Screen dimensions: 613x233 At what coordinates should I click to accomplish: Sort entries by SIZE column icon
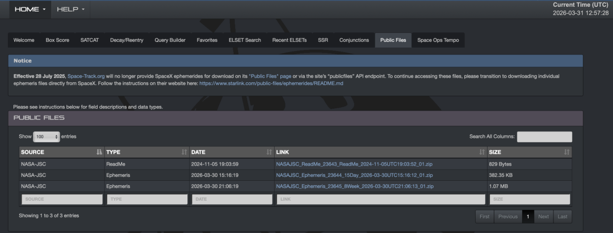(566, 152)
